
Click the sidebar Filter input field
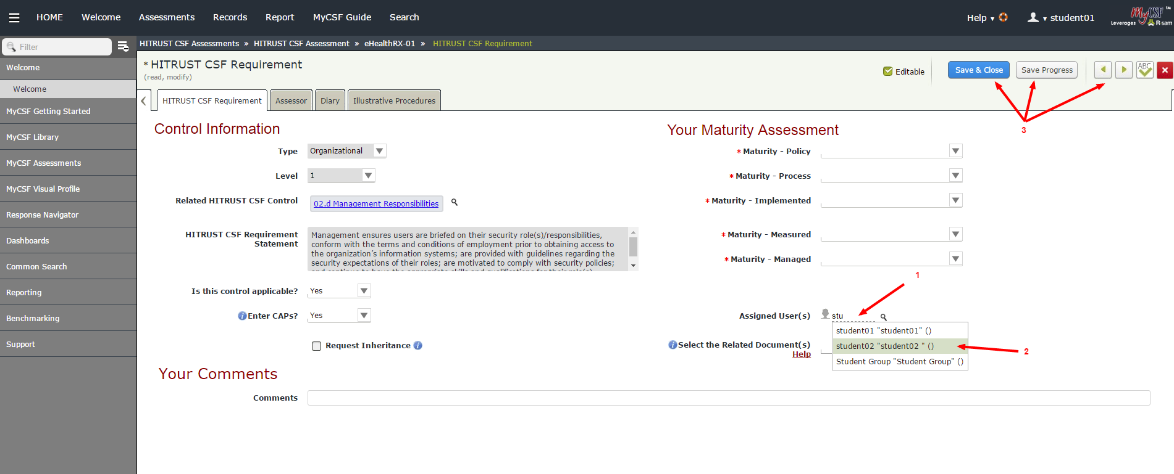tap(57, 47)
